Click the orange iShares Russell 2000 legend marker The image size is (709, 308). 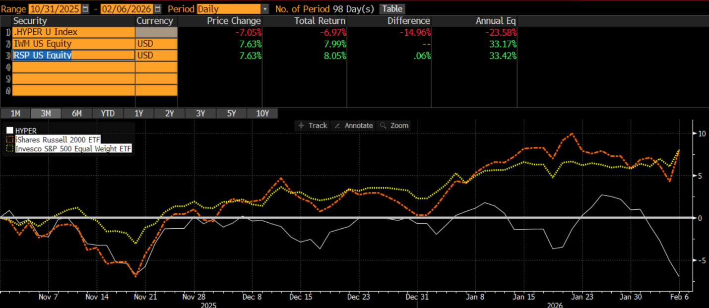click(9, 140)
